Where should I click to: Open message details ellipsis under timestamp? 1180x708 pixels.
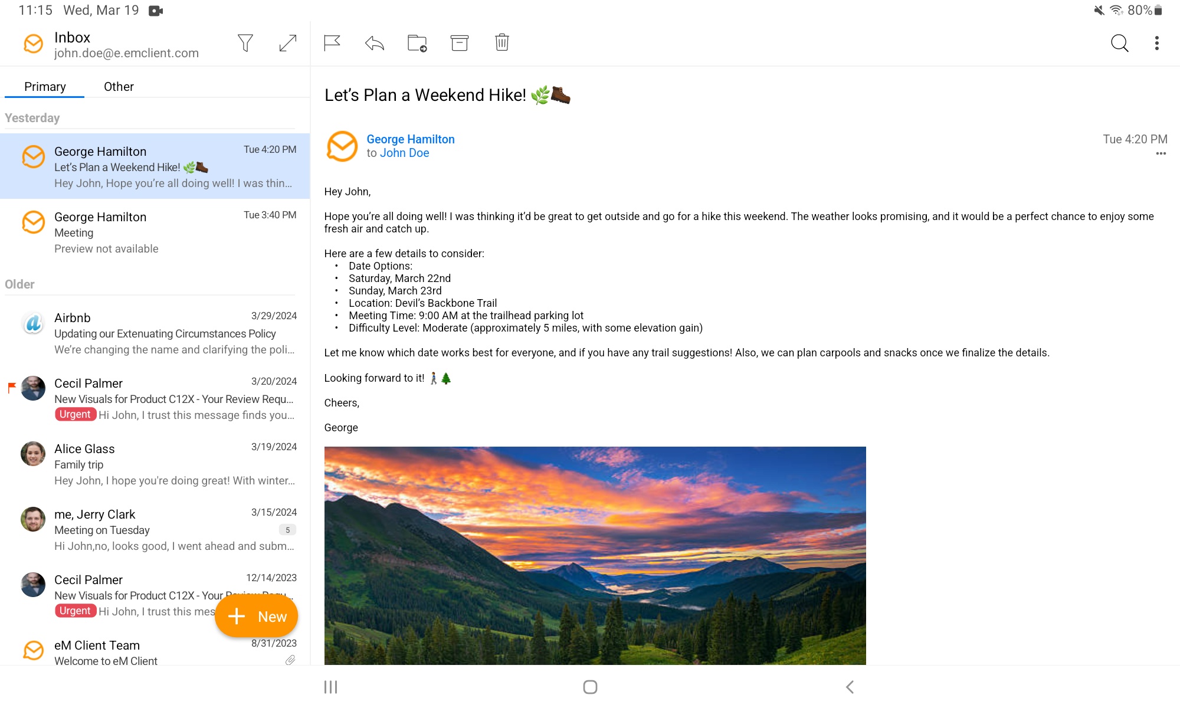[1161, 153]
